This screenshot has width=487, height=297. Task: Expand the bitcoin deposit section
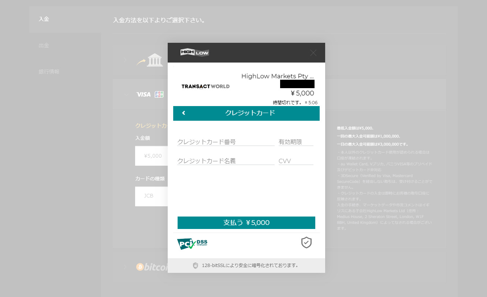pyautogui.click(x=125, y=267)
